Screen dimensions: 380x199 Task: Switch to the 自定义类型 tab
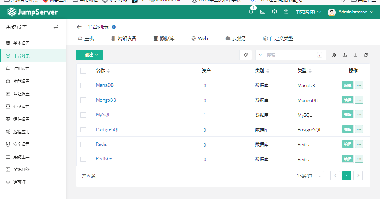278,38
